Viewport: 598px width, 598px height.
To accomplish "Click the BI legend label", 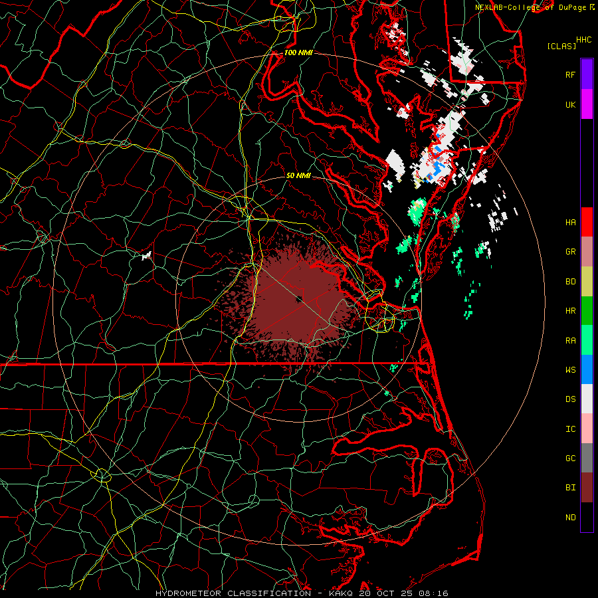I will [x=570, y=488].
